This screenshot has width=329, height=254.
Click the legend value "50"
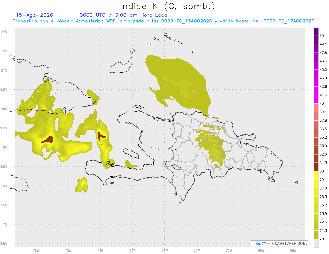(x=322, y=36)
